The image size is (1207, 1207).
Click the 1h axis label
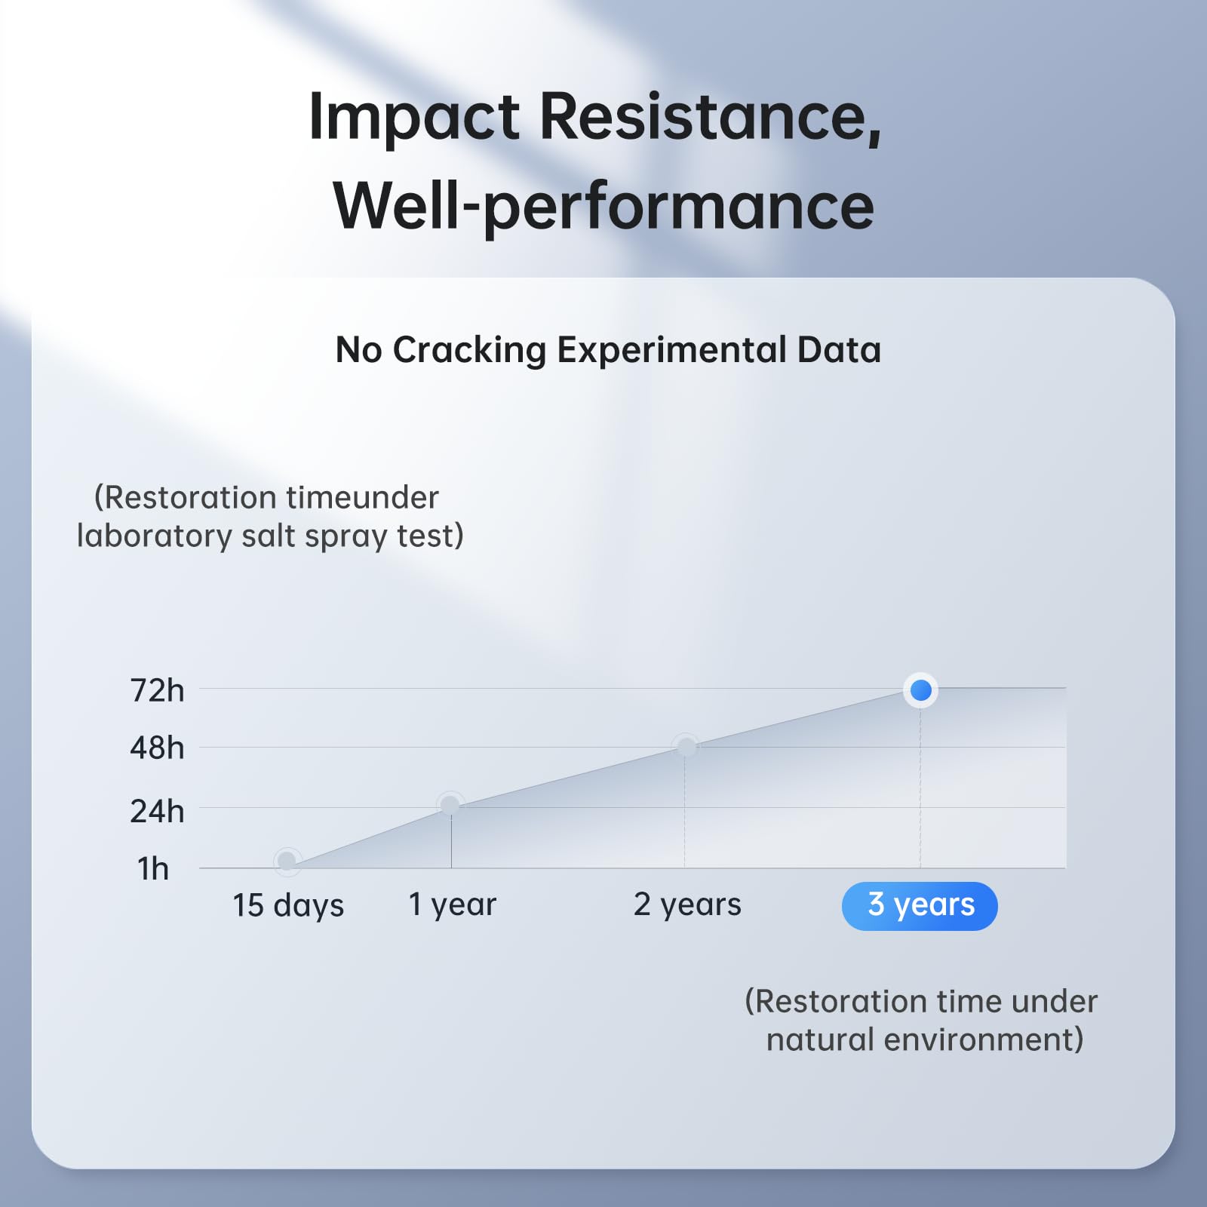[x=152, y=869]
